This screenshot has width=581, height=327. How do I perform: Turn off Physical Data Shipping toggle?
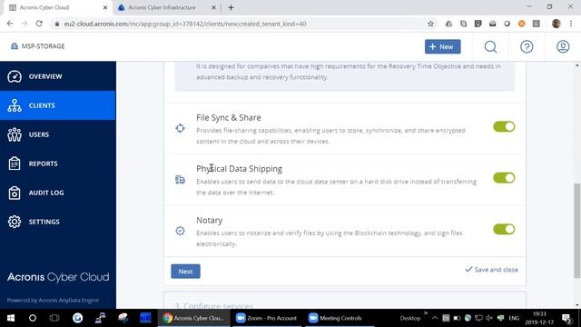click(504, 178)
